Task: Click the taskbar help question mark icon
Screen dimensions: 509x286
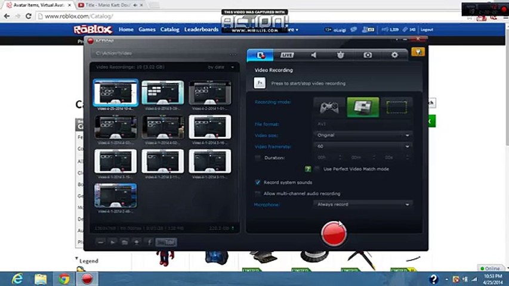Action: click(x=434, y=279)
